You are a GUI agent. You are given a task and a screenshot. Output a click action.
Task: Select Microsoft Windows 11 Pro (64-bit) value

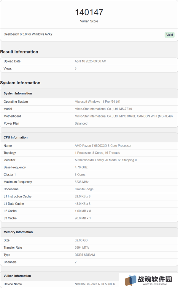tap(97, 102)
